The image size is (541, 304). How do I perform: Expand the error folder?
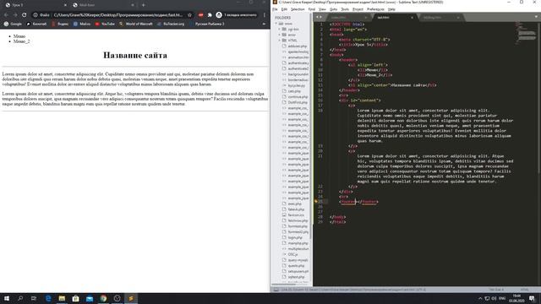tap(280, 35)
